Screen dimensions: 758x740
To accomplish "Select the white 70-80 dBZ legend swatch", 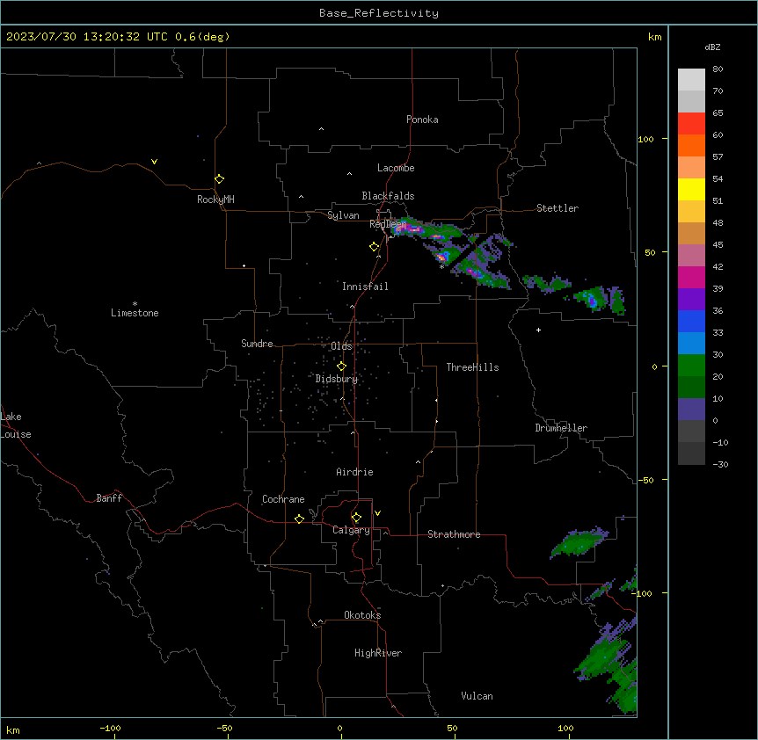I will (x=691, y=80).
